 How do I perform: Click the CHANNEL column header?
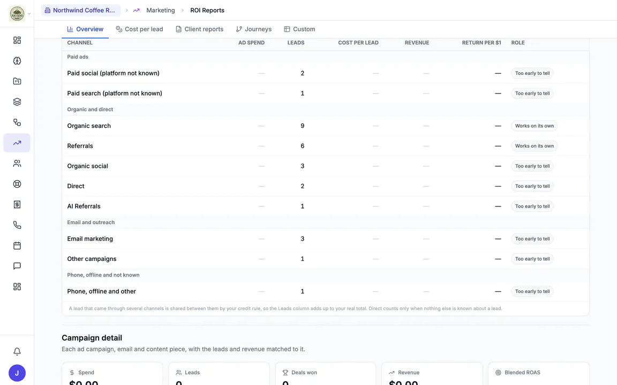(x=80, y=43)
